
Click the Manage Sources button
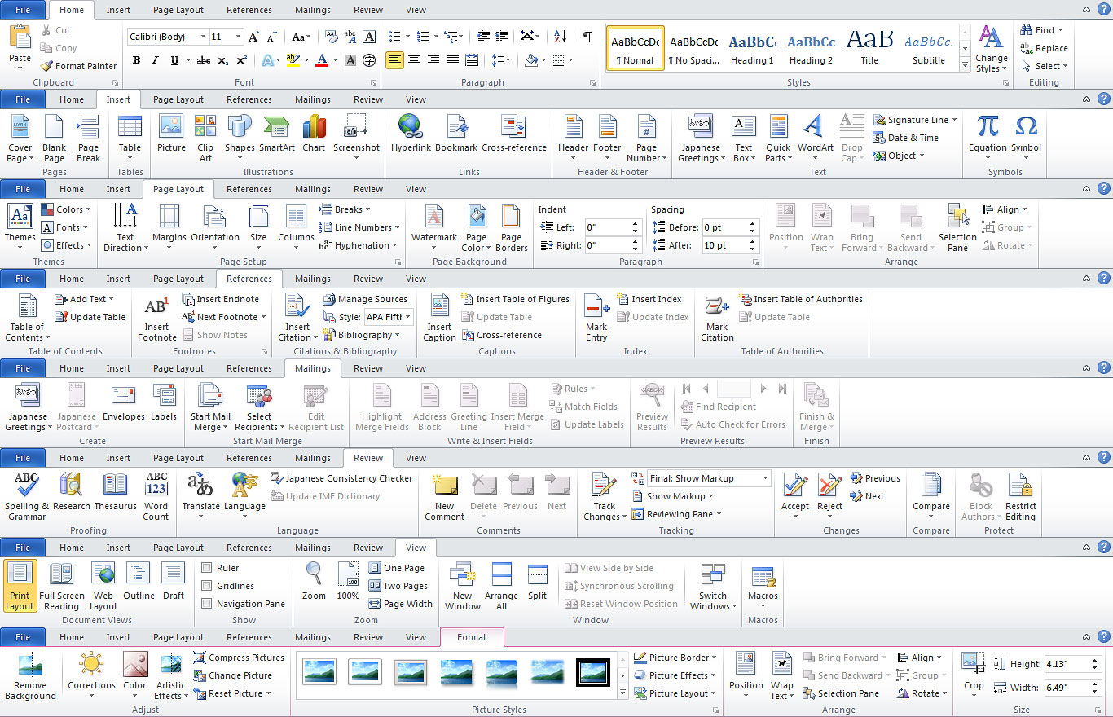pos(364,299)
